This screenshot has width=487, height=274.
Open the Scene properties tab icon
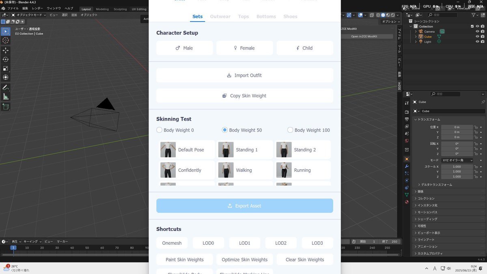(407, 134)
